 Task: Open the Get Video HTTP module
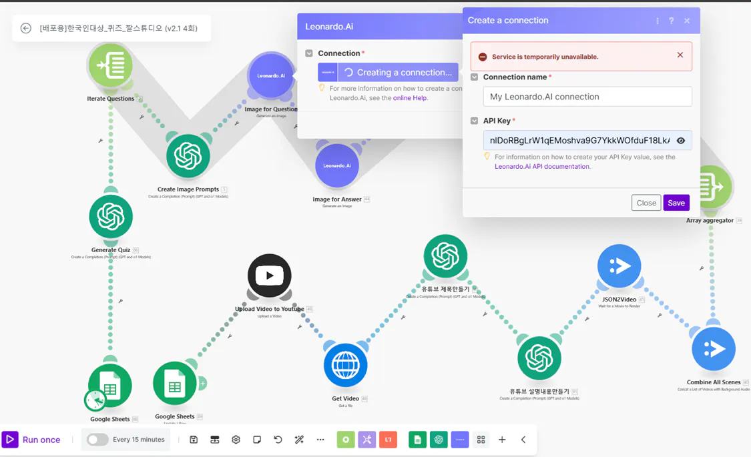(x=345, y=365)
